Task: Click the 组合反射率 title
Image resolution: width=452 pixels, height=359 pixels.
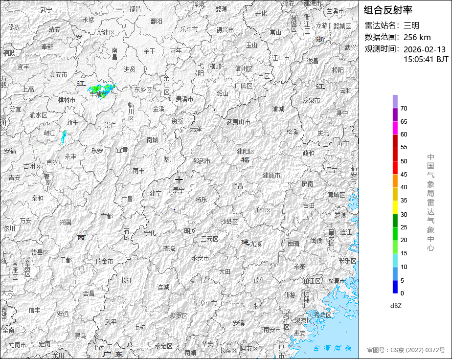Action: tap(388, 10)
